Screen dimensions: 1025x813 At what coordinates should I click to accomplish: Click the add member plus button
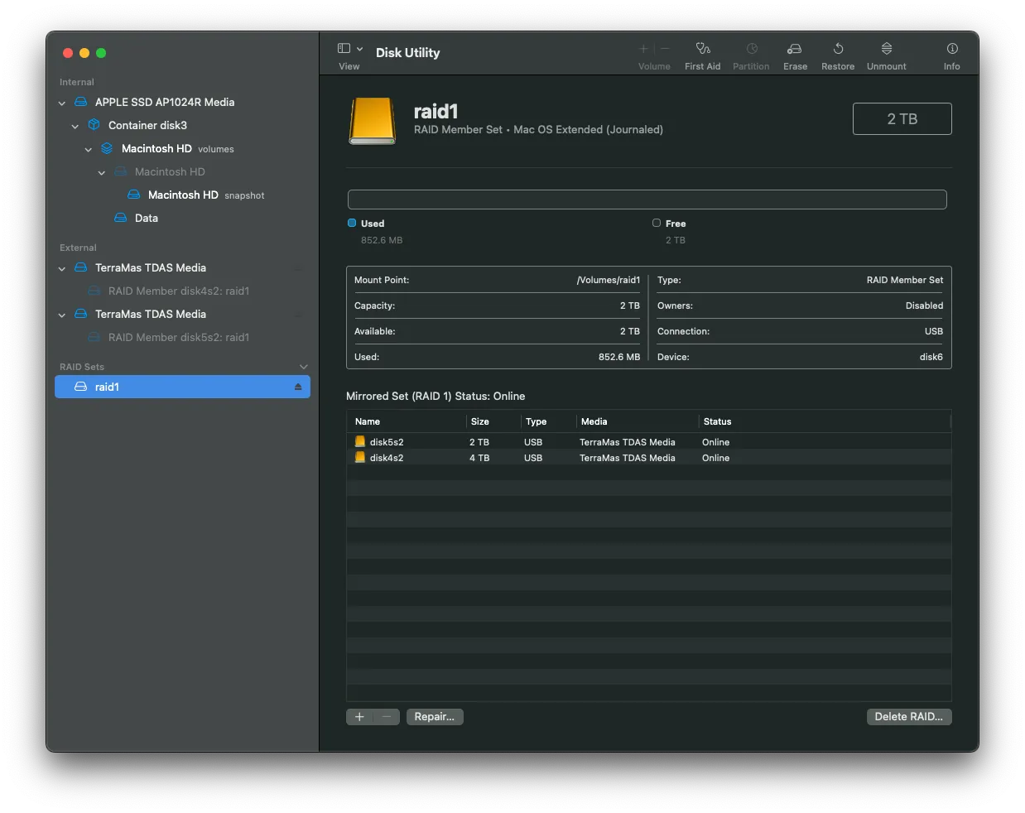coord(359,717)
